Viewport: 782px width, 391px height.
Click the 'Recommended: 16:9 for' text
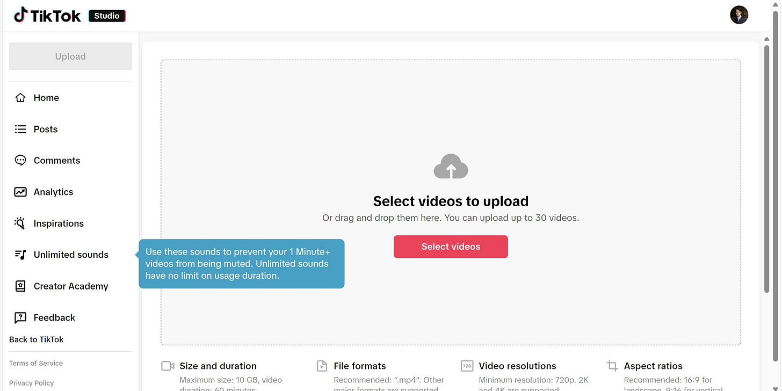(668, 380)
